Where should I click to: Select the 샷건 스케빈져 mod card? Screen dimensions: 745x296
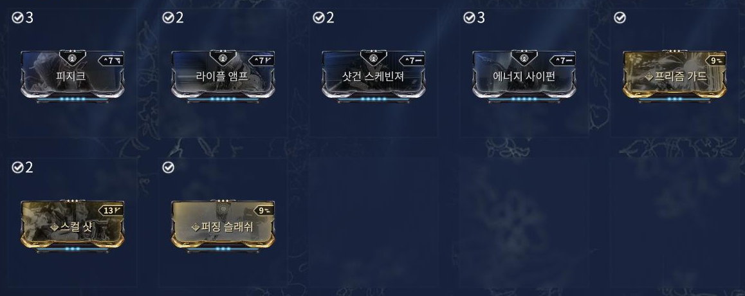pyautogui.click(x=374, y=75)
